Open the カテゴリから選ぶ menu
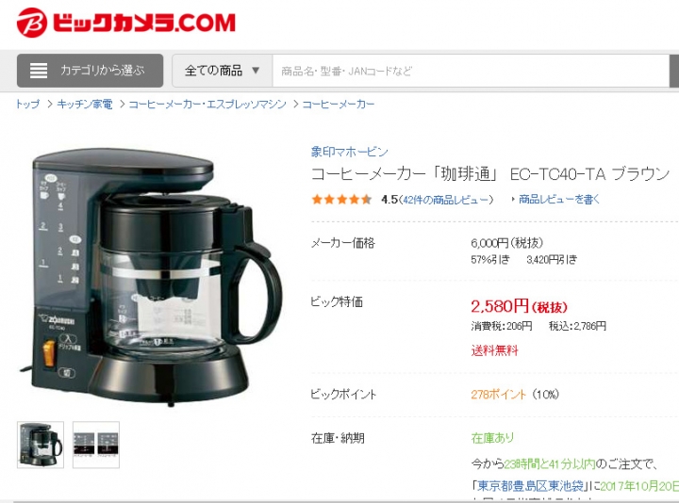679x503 pixels. [x=91, y=71]
